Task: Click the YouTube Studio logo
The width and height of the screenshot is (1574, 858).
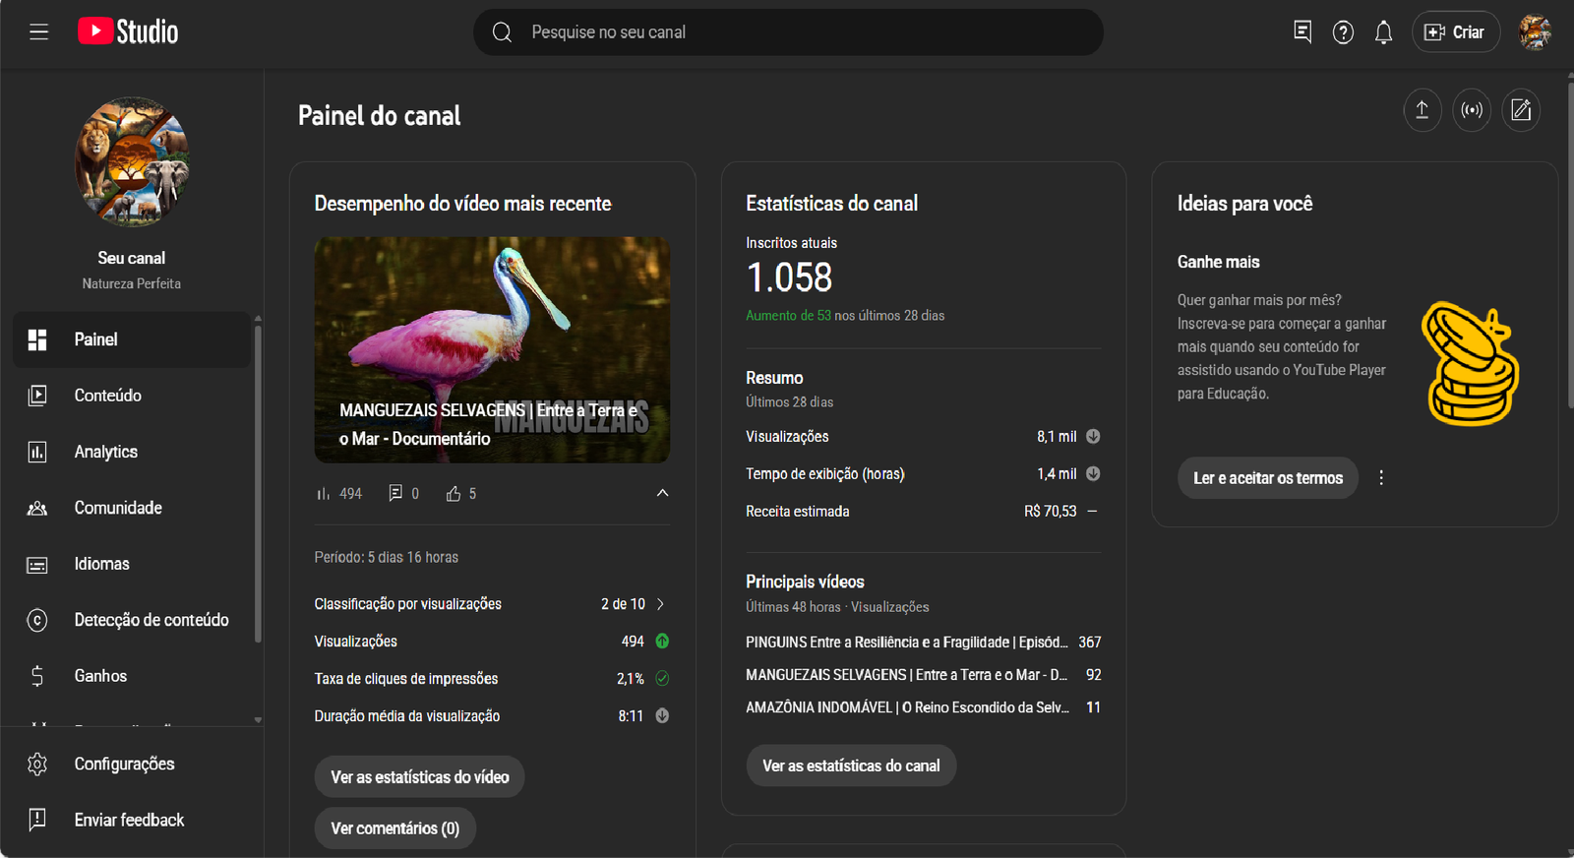Action: point(128,31)
